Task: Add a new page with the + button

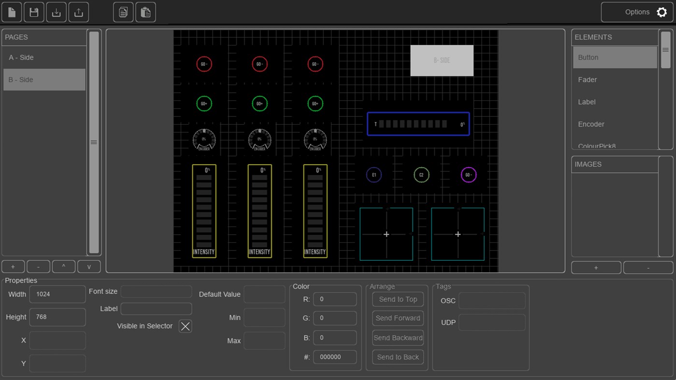Action: click(13, 266)
